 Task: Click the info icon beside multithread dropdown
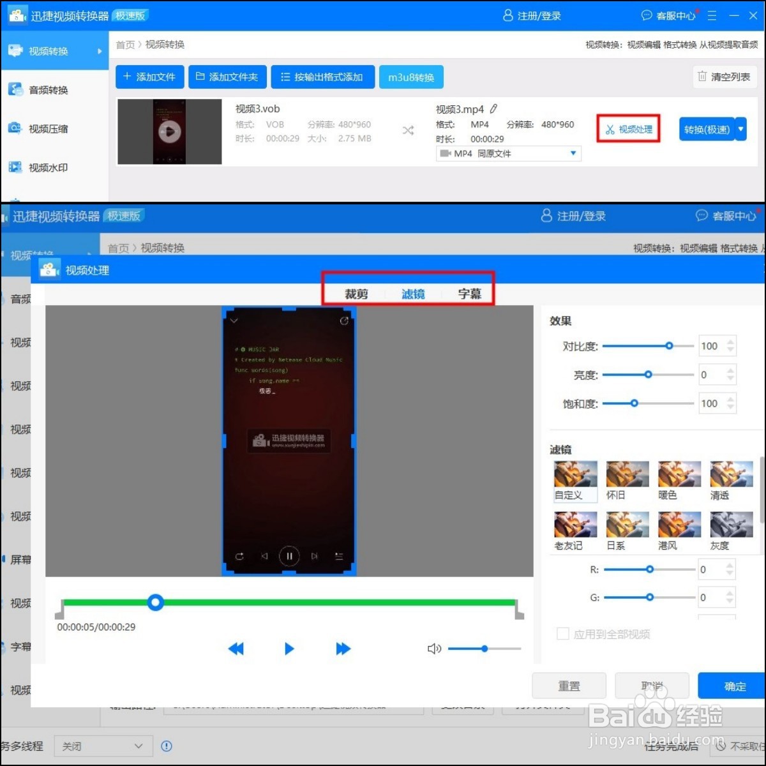(x=167, y=746)
